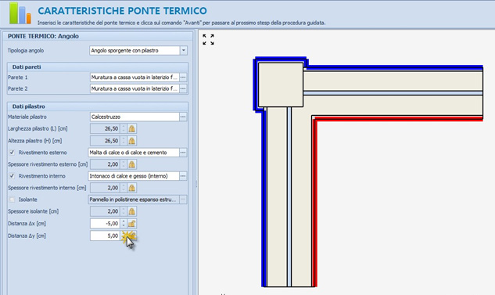Expand preview with full-screen arrows icon
The image size is (495, 295).
208,39
